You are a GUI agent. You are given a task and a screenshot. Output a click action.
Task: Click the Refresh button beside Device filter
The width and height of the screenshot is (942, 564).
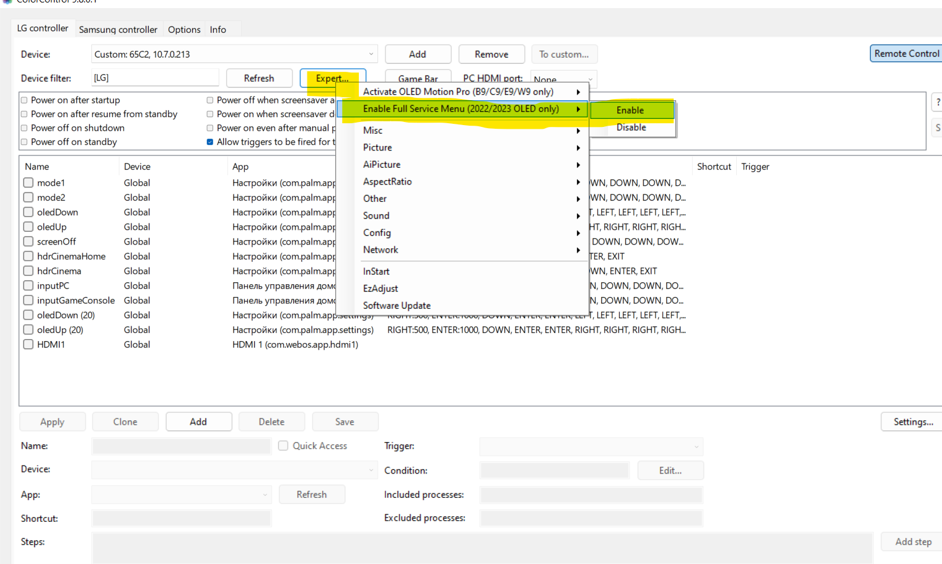pos(258,78)
